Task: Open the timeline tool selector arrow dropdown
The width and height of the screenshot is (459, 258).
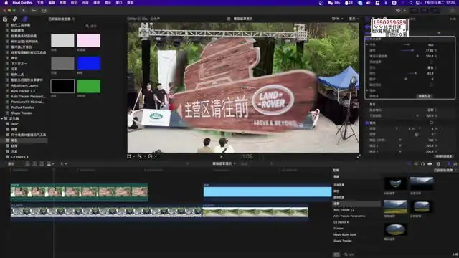Action: (63, 164)
